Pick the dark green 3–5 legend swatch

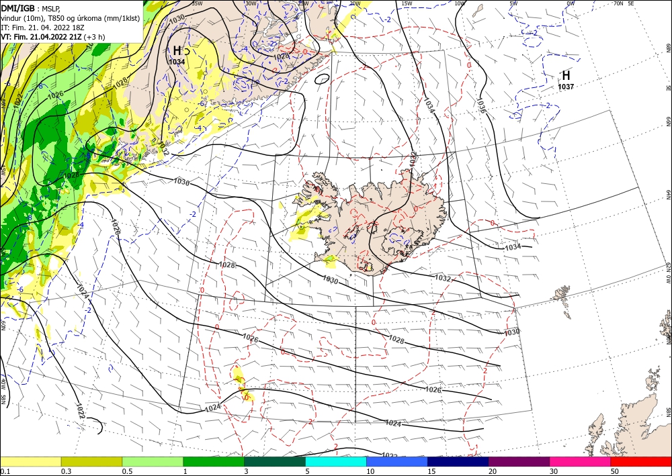[x=275, y=461]
